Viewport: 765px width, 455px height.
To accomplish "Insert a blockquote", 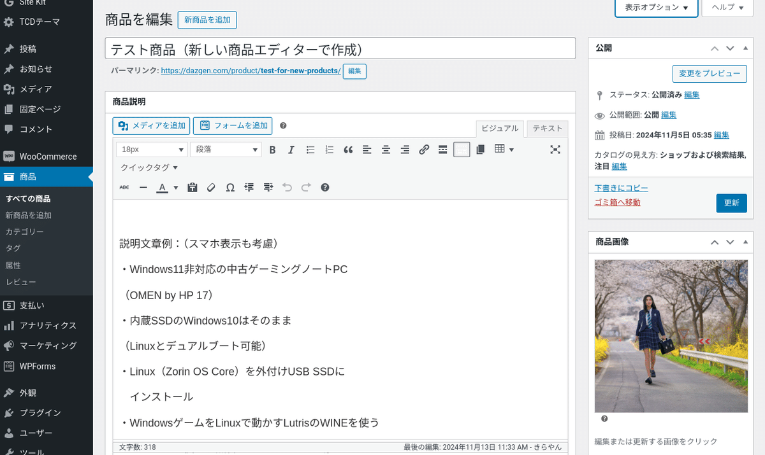I will [x=348, y=150].
